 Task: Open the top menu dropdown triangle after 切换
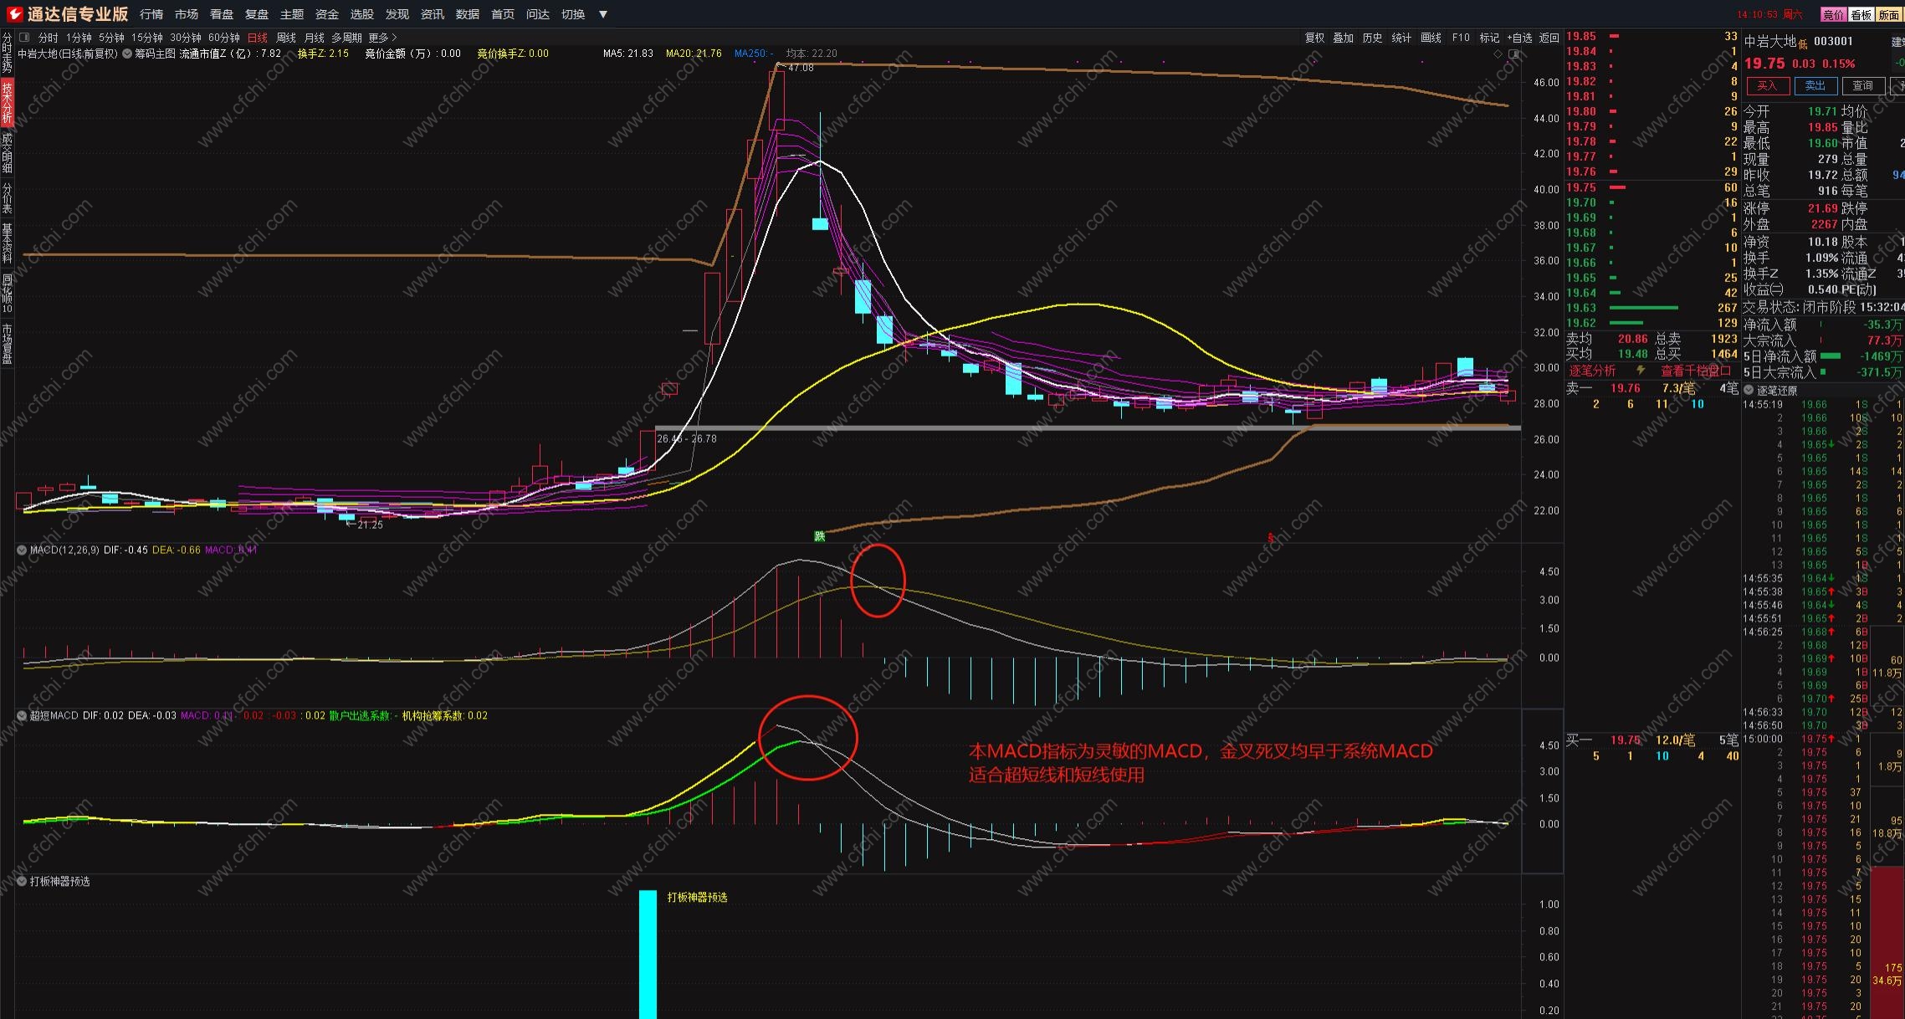(x=603, y=14)
